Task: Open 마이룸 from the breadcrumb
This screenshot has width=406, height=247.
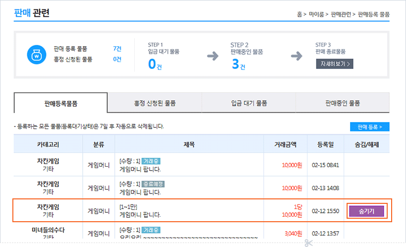Action: point(316,14)
